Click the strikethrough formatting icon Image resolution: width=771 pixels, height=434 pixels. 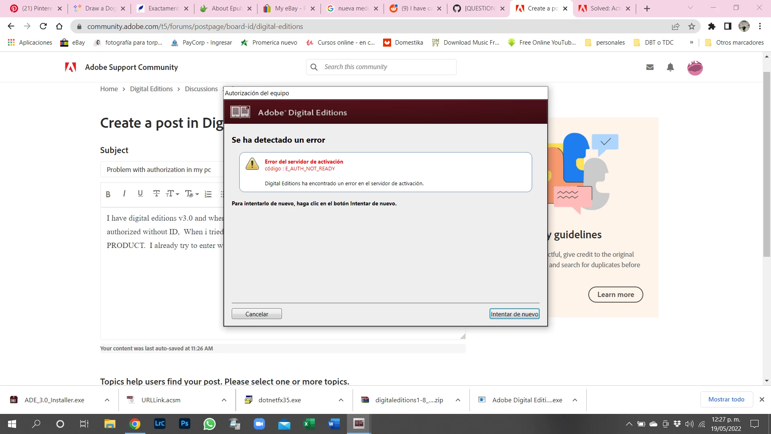(x=157, y=194)
